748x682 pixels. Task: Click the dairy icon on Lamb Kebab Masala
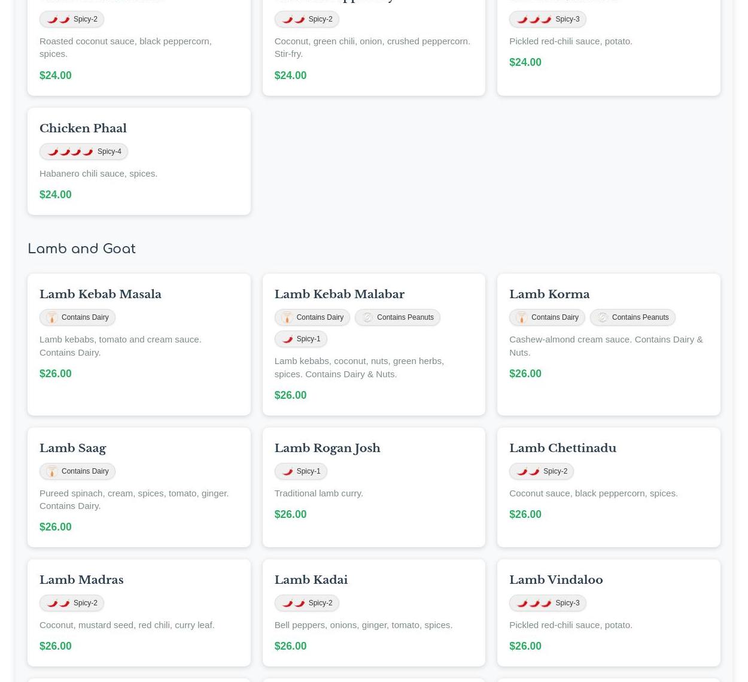(52, 317)
